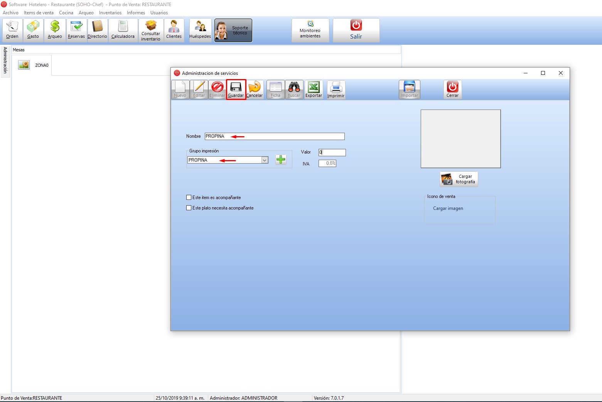Open the Calculadora tool
The width and height of the screenshot is (602, 402).
point(123,30)
